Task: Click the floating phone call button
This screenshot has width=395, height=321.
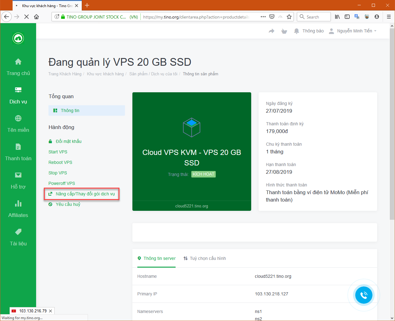Action: pyautogui.click(x=364, y=295)
